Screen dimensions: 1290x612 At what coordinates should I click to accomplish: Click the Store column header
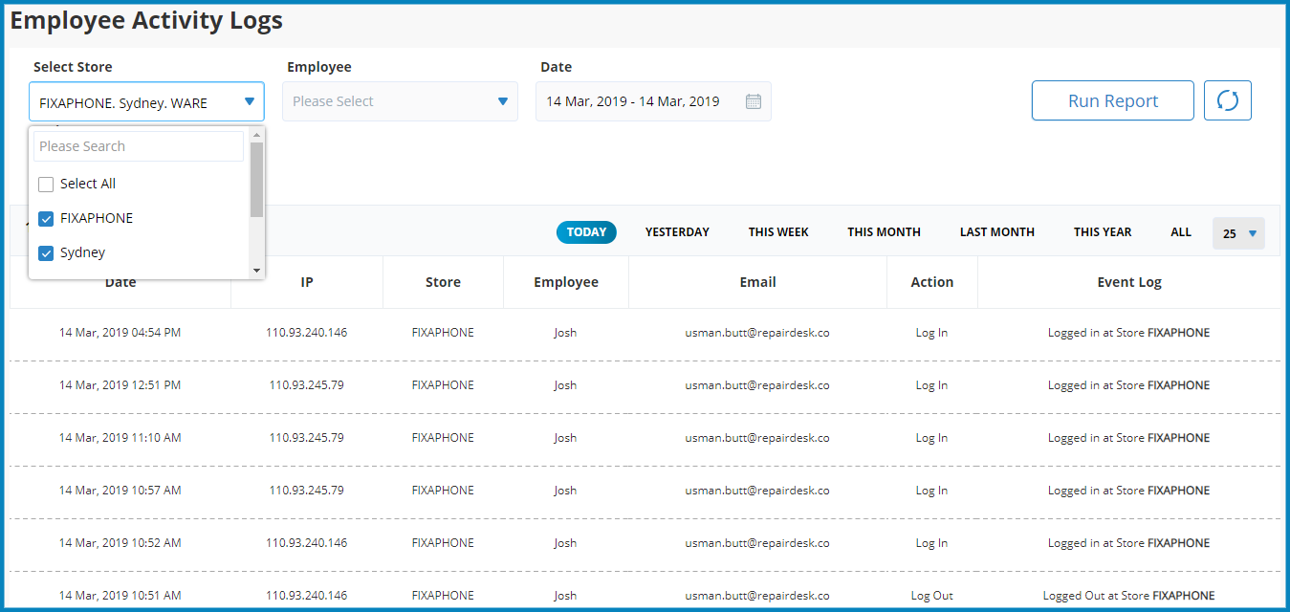tap(443, 282)
